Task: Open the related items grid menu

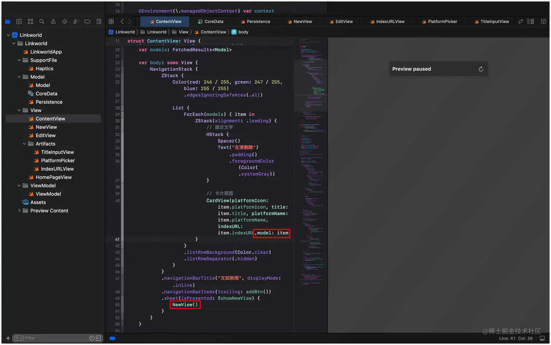Action: [x=111, y=21]
